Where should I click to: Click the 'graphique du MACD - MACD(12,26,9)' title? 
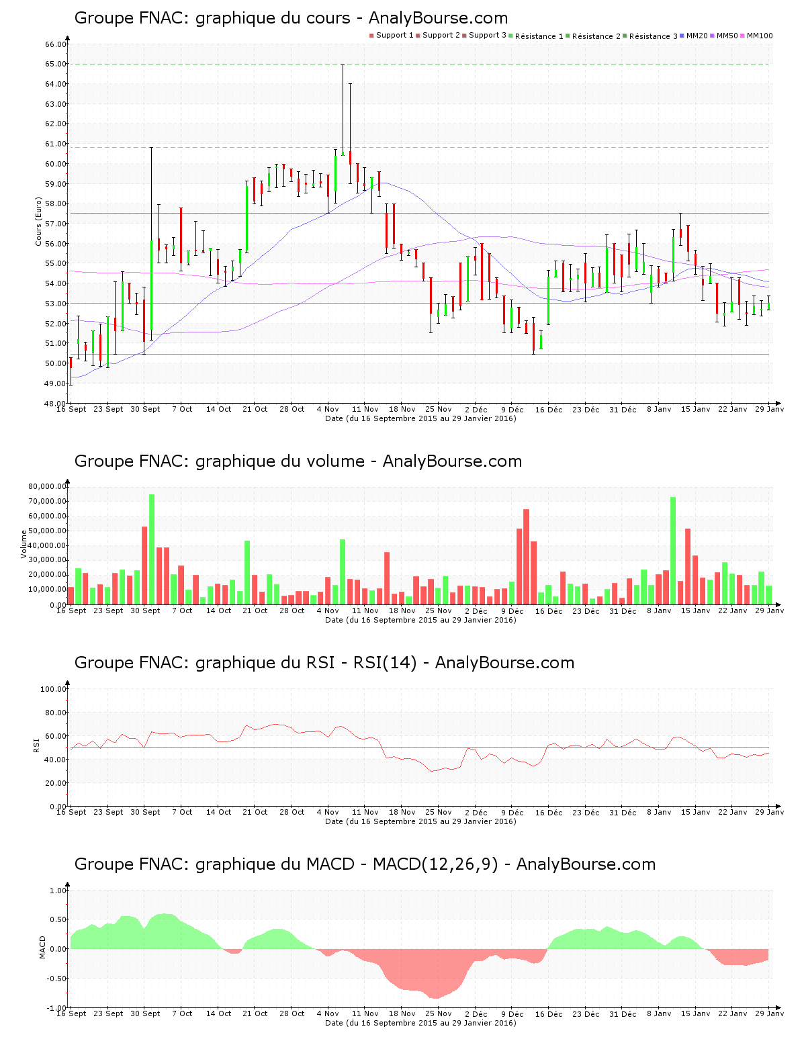365,864
